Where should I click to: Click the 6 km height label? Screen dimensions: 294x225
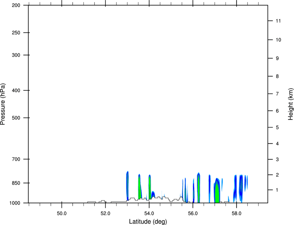[x=277, y=111]
